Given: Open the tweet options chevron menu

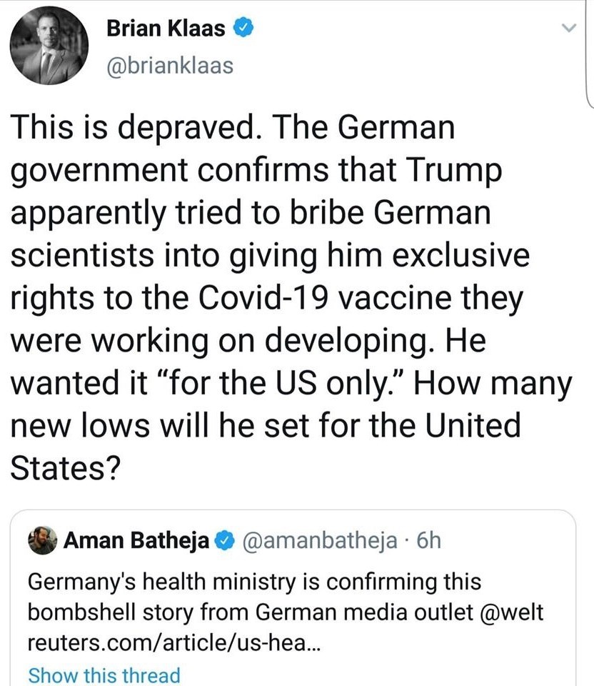Looking at the screenshot, I should click(568, 29).
